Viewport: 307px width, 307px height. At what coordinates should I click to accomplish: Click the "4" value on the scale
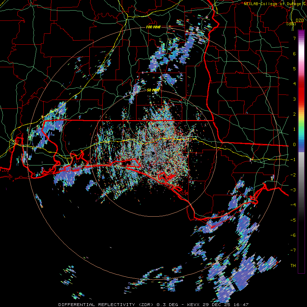click(294, 84)
